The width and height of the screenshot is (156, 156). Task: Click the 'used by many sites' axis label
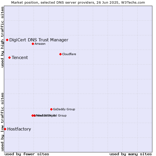(x=131, y=154)
